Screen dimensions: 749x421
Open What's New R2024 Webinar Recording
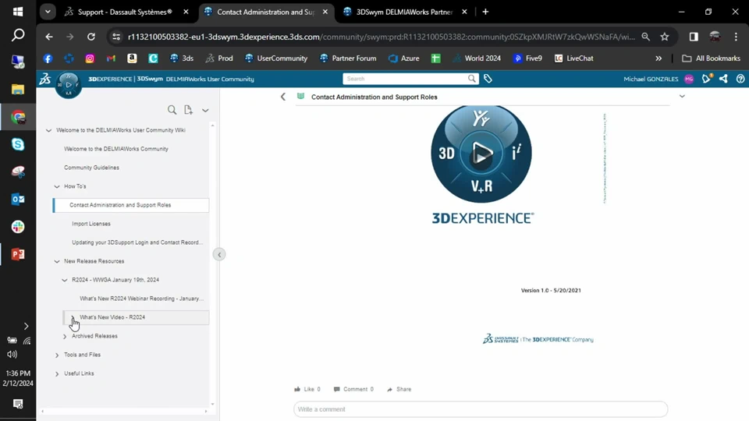pos(141,299)
